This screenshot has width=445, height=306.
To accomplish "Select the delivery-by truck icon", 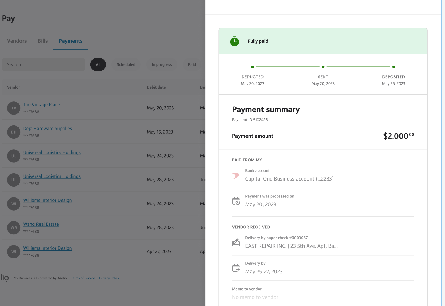I will click(236, 268).
